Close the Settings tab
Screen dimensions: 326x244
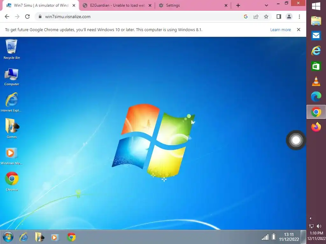pos(226,6)
